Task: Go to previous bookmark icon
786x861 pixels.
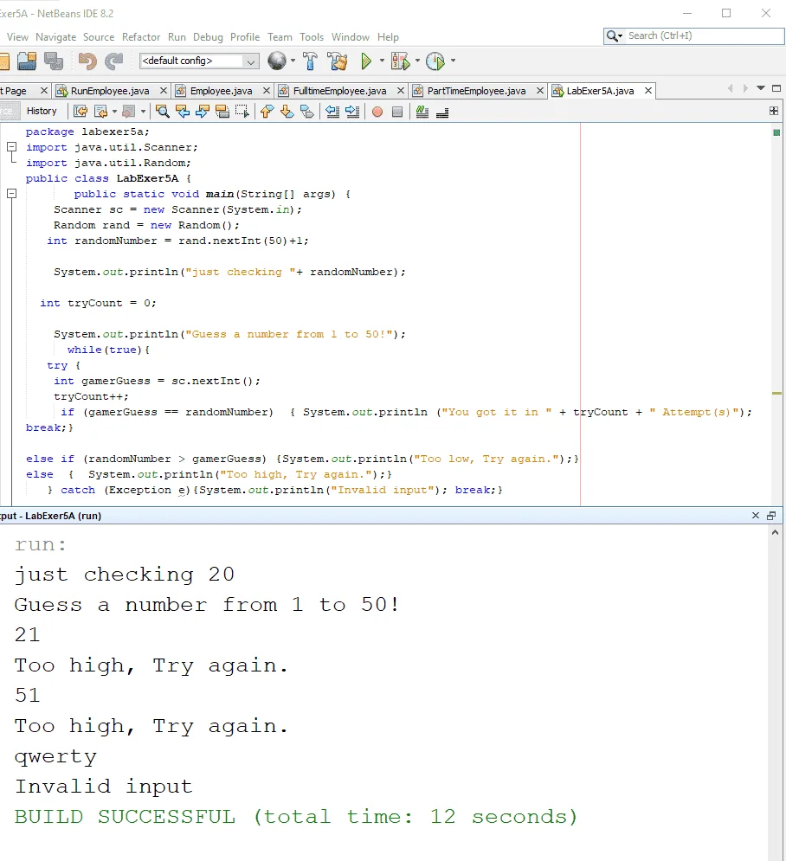Action: (x=267, y=112)
